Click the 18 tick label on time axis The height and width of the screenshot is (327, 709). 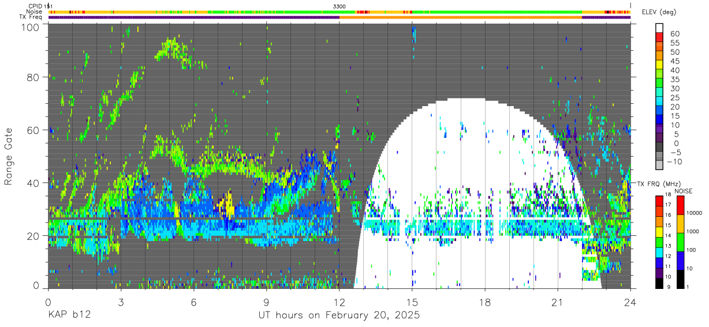coord(485,302)
